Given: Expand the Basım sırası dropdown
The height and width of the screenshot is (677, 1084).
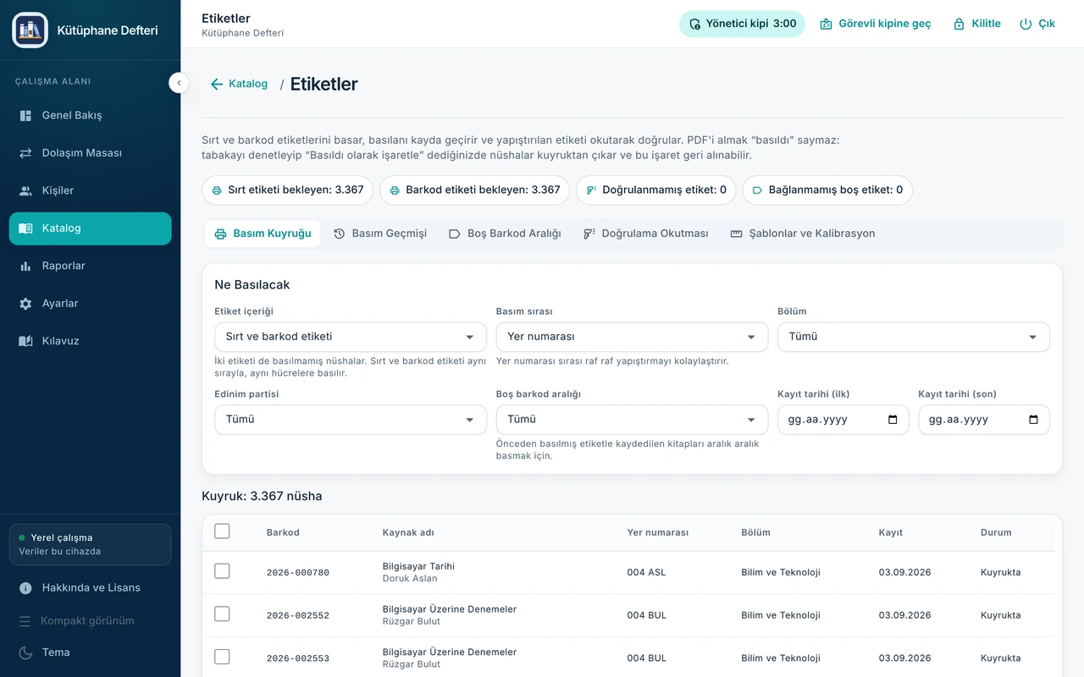Looking at the screenshot, I should coord(632,337).
